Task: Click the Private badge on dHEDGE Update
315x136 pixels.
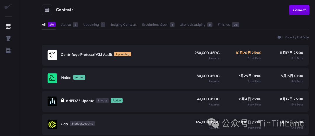Action: click(102, 100)
